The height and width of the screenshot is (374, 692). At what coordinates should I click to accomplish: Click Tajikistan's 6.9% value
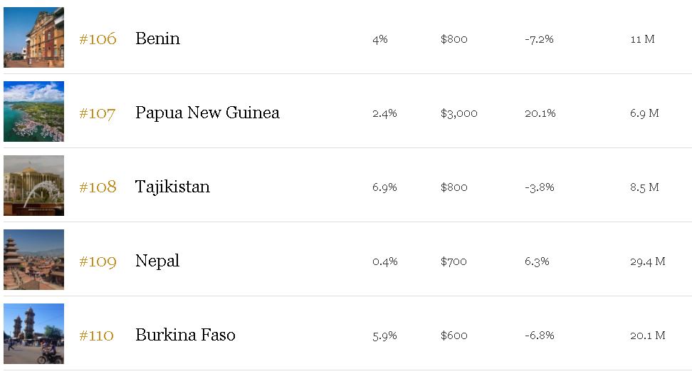point(384,187)
